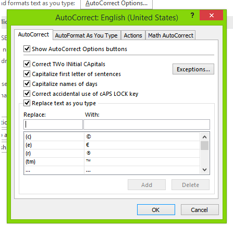Switch to the Actions tab
Viewport: 233px width, 225px height.
(133, 35)
